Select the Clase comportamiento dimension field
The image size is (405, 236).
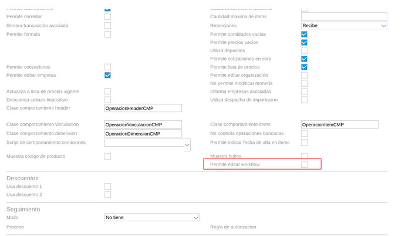click(143, 133)
